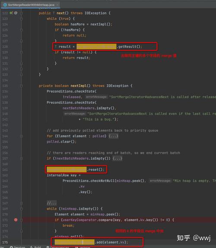Expand the folded if block at line 157
The width and height of the screenshot is (216, 248).
pyautogui.click(x=118, y=158)
